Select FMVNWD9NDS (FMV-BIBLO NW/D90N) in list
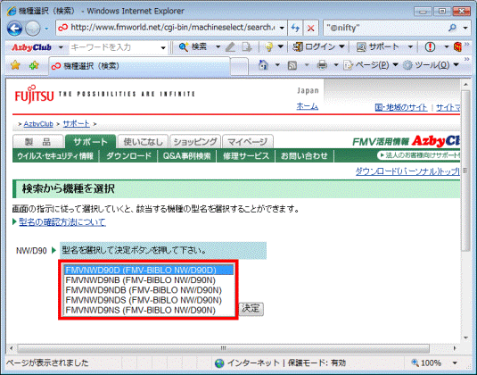The image size is (477, 375). [x=149, y=300]
